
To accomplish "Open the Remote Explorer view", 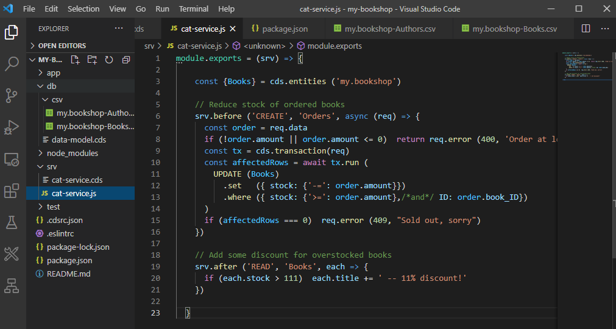I will (x=12, y=159).
